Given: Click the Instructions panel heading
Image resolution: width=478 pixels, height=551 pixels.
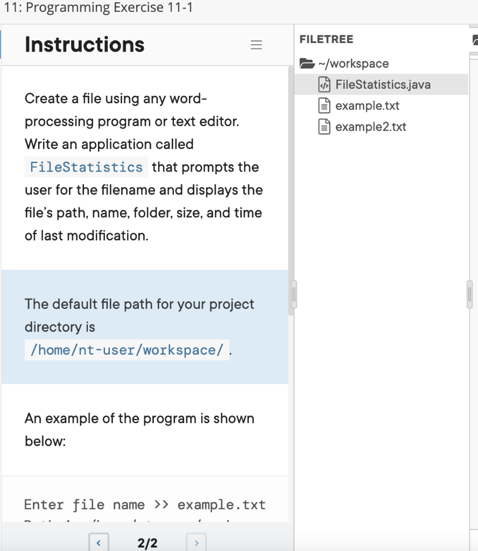Looking at the screenshot, I should point(85,45).
